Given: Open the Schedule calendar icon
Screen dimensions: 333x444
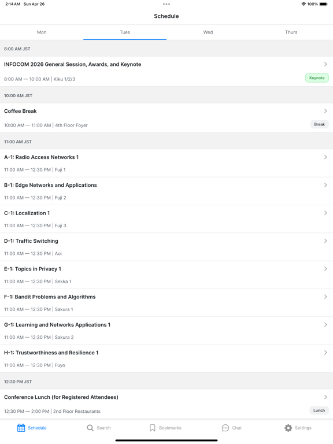Looking at the screenshot, I should tap(21, 428).
